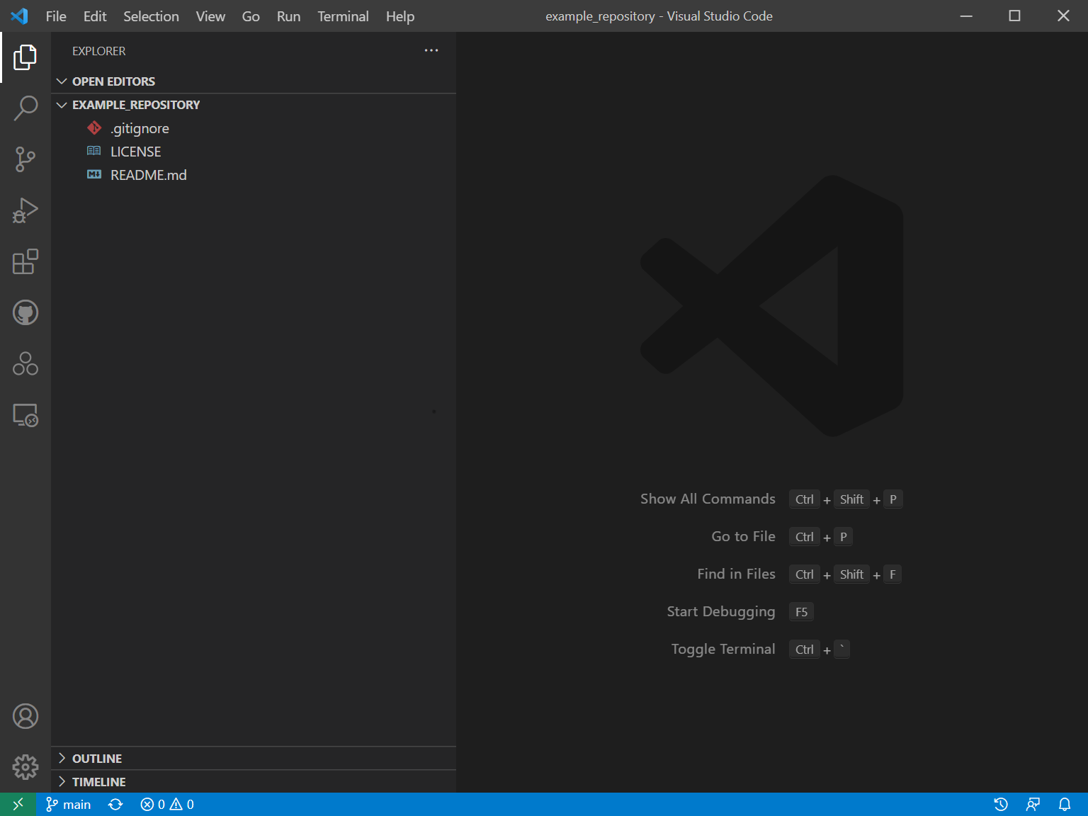
Task: Open the Terminal menu
Action: 343,16
